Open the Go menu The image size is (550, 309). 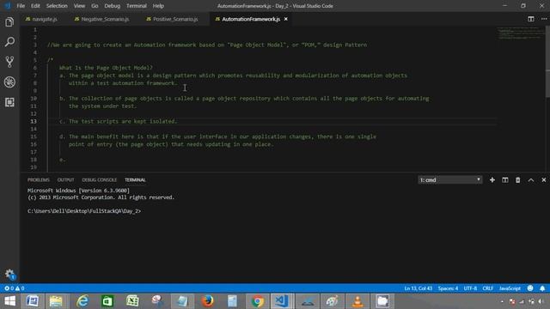coord(95,6)
